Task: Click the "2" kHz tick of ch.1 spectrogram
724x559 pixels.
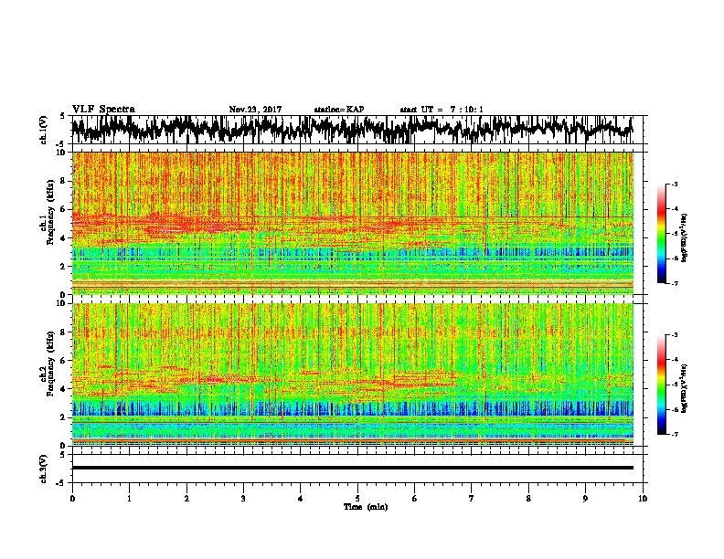Action: (x=64, y=266)
